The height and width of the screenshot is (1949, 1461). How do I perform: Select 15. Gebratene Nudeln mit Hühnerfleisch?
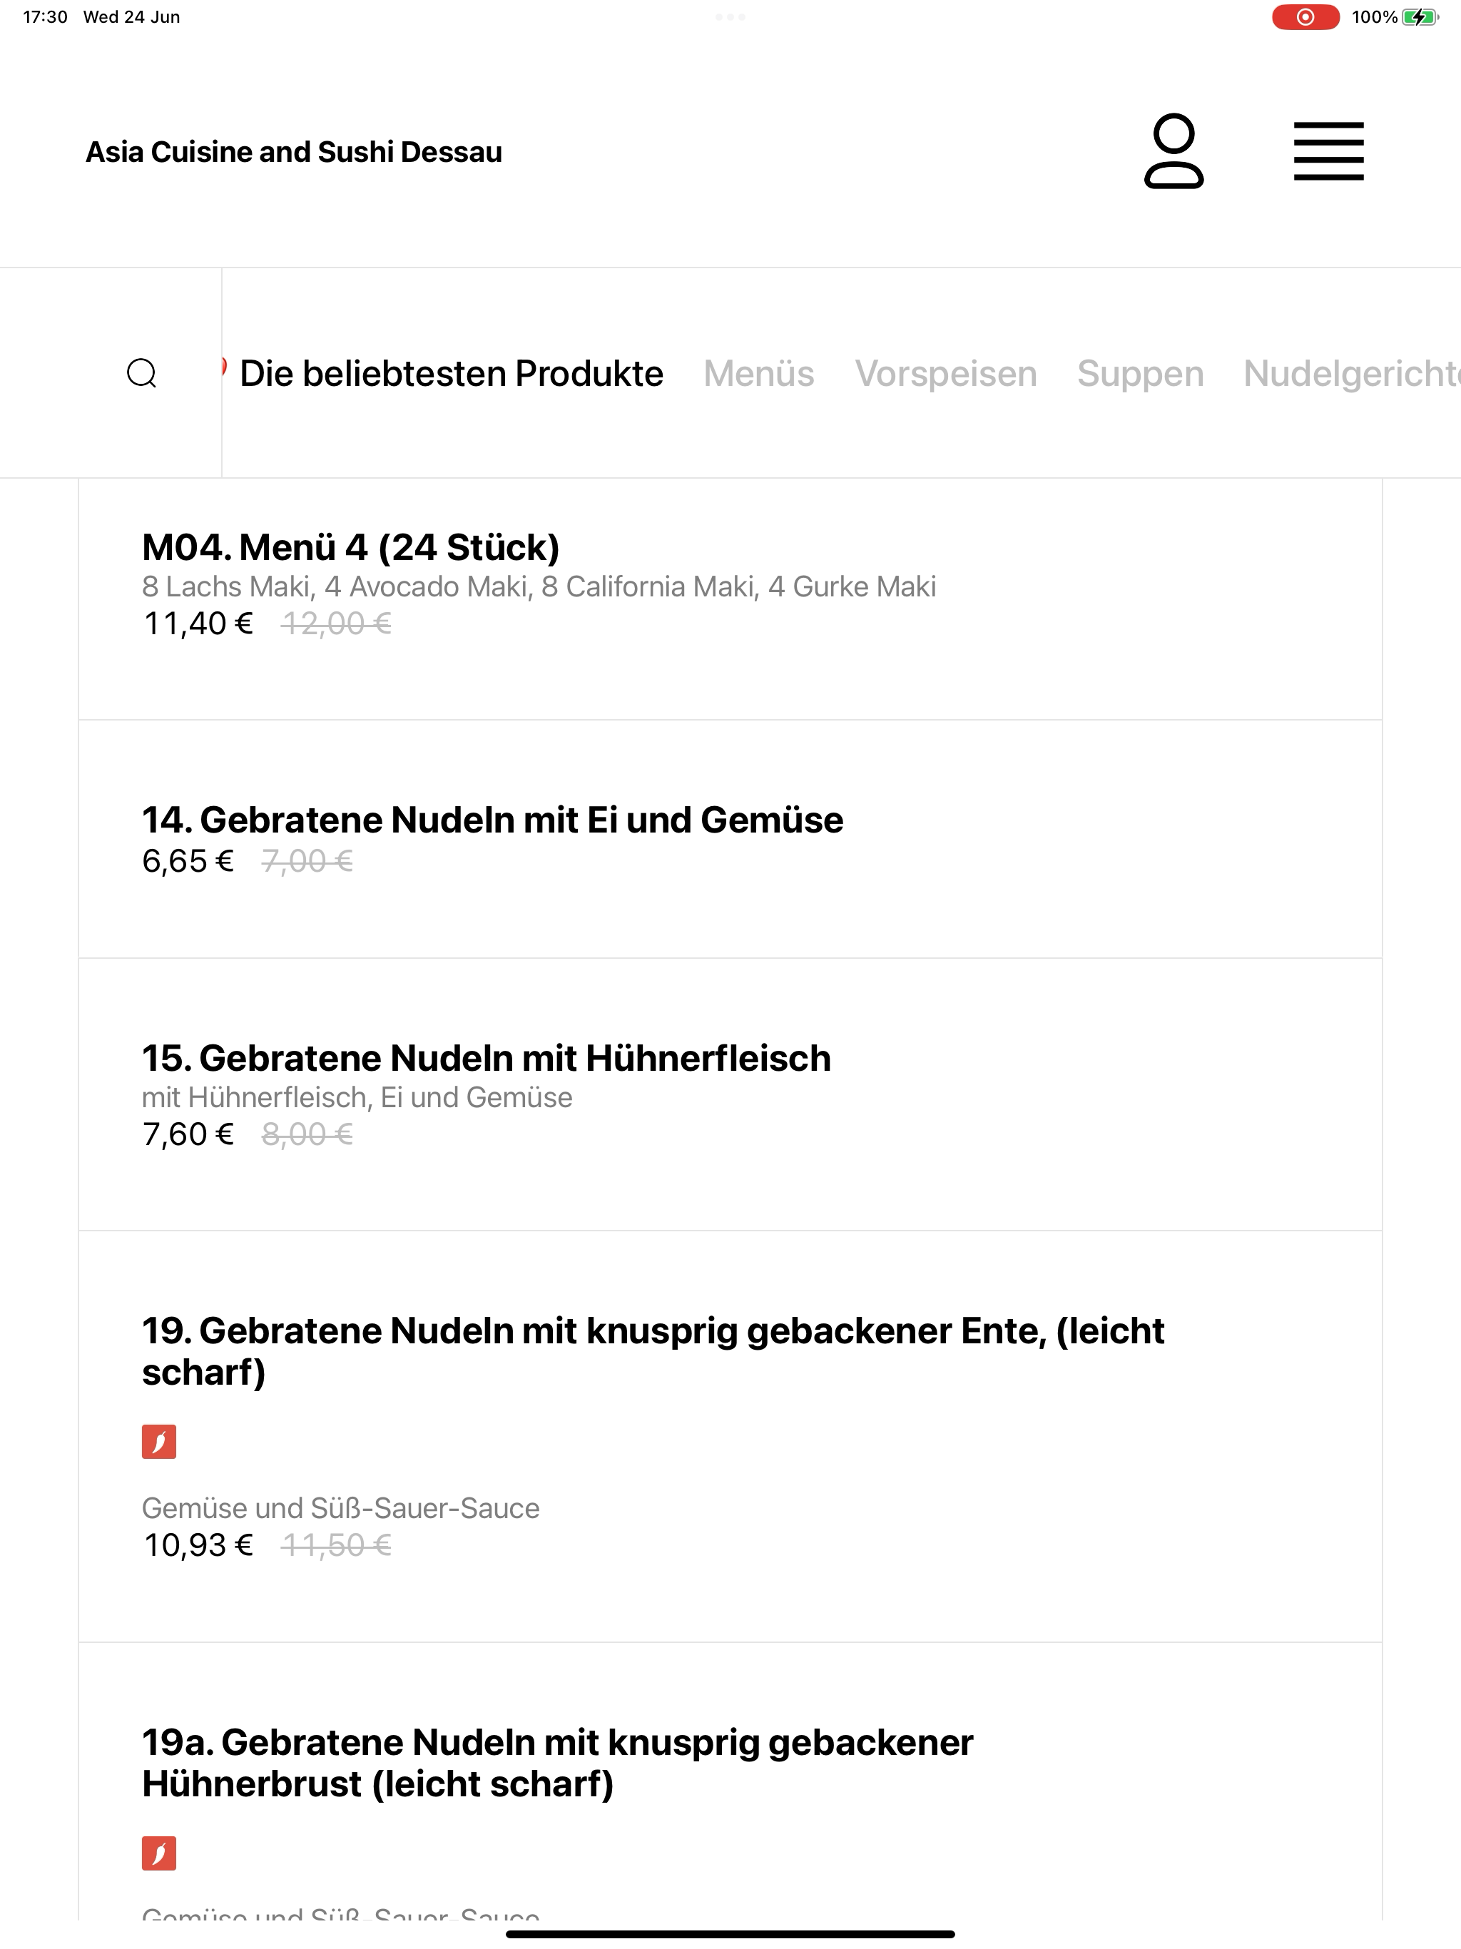pyautogui.click(x=730, y=1094)
